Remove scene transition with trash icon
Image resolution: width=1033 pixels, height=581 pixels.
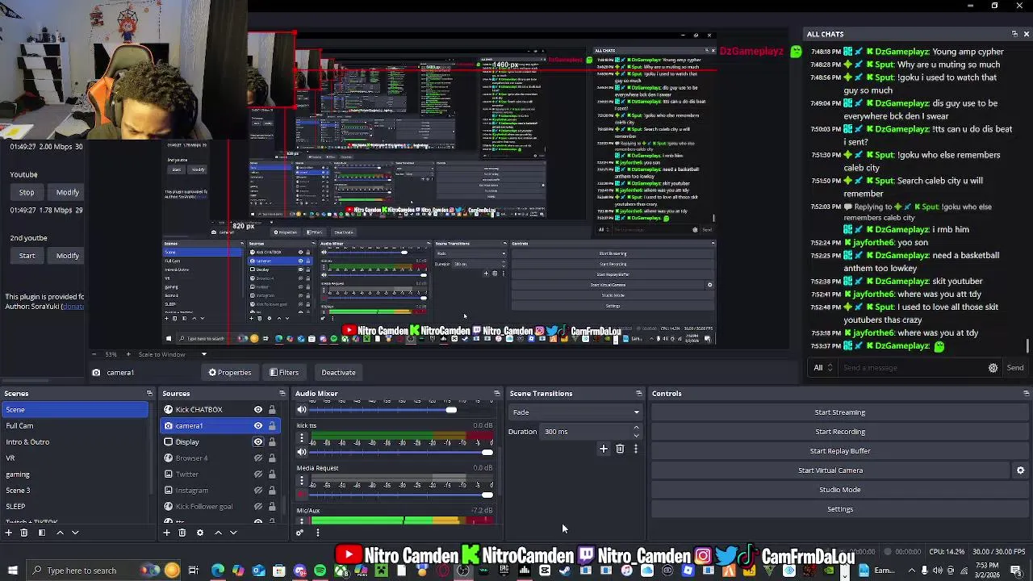(620, 449)
